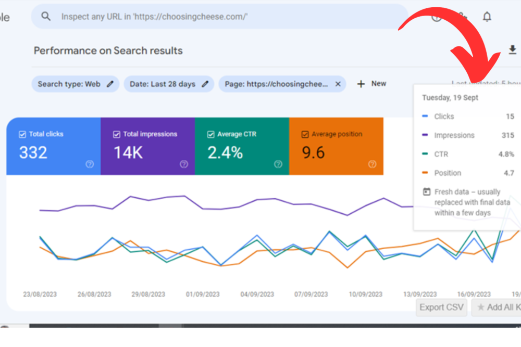Toggle the Average position checkbox
This screenshot has width=521, height=347.
pos(305,134)
